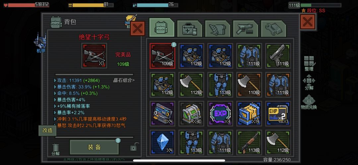Image resolution: width=358 pixels, height=165 pixels.
Task: Expand the 攻击 stat row arrow
Action: [x=55, y=80]
